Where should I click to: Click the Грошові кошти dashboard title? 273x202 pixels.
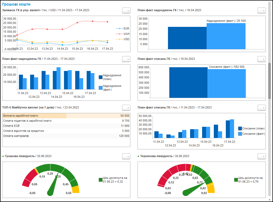(16, 4)
